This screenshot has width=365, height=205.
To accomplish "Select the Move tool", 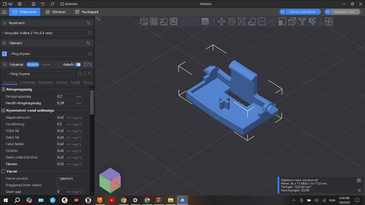I will click(221, 21).
